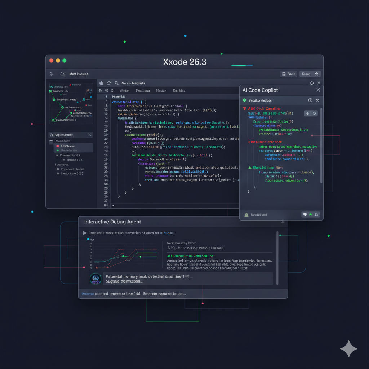369x369 pixels.
Task: Toggle the sync refresh icon above Copilot panel
Action: [x=311, y=83]
